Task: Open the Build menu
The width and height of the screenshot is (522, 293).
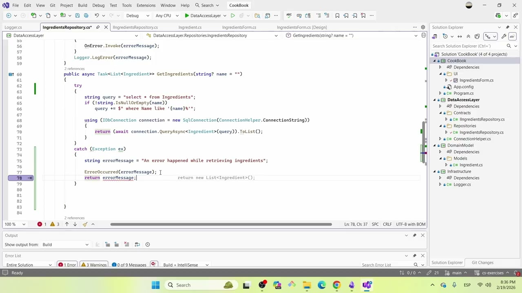Action: [x=82, y=5]
